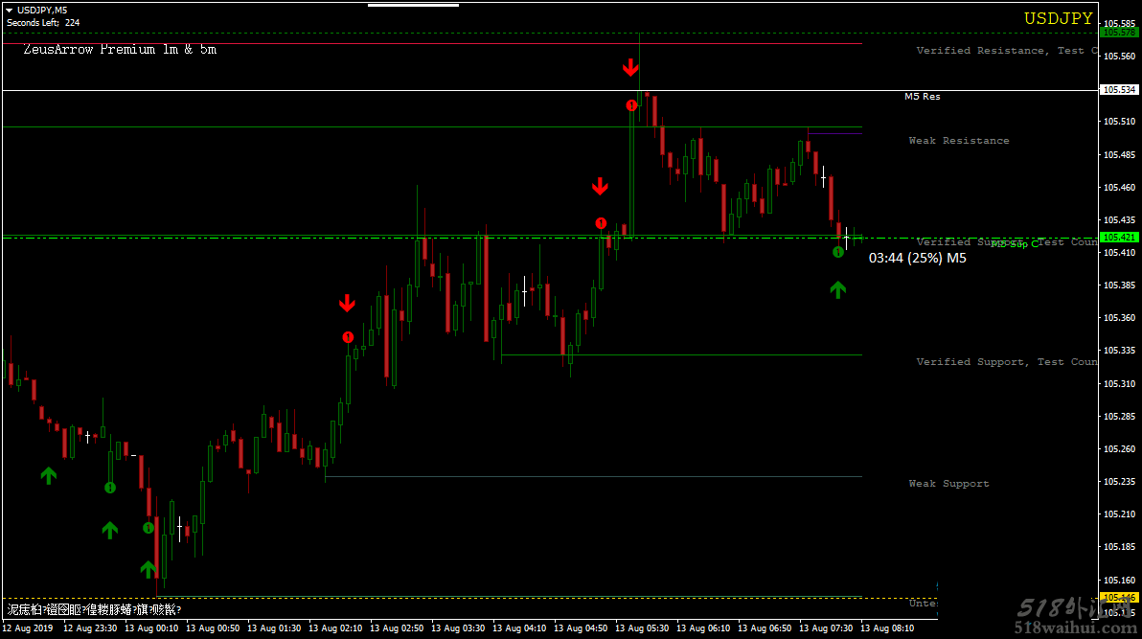The width and height of the screenshot is (1142, 639).
Task: Click 105.385 on the price scale
Action: (1119, 285)
